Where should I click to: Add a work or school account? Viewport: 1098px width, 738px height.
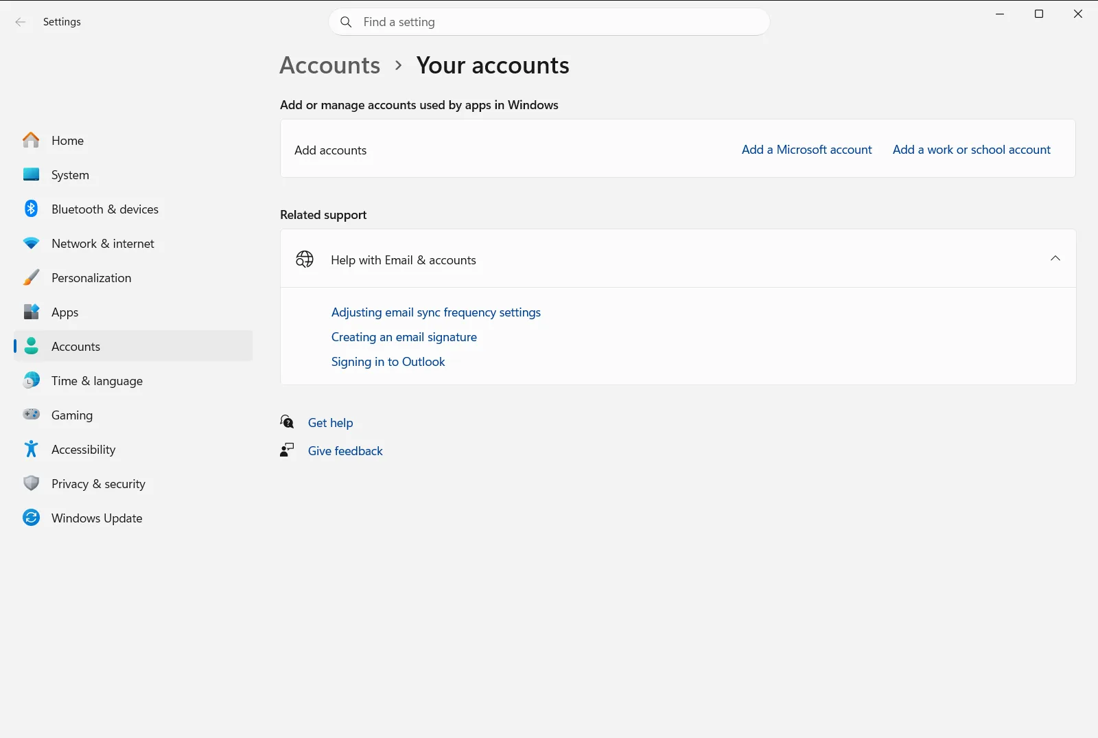pyautogui.click(x=971, y=150)
